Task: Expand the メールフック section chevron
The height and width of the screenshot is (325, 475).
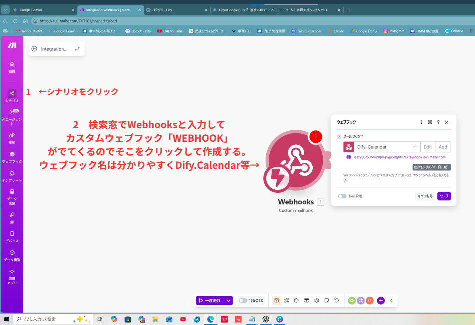Action: (x=339, y=135)
